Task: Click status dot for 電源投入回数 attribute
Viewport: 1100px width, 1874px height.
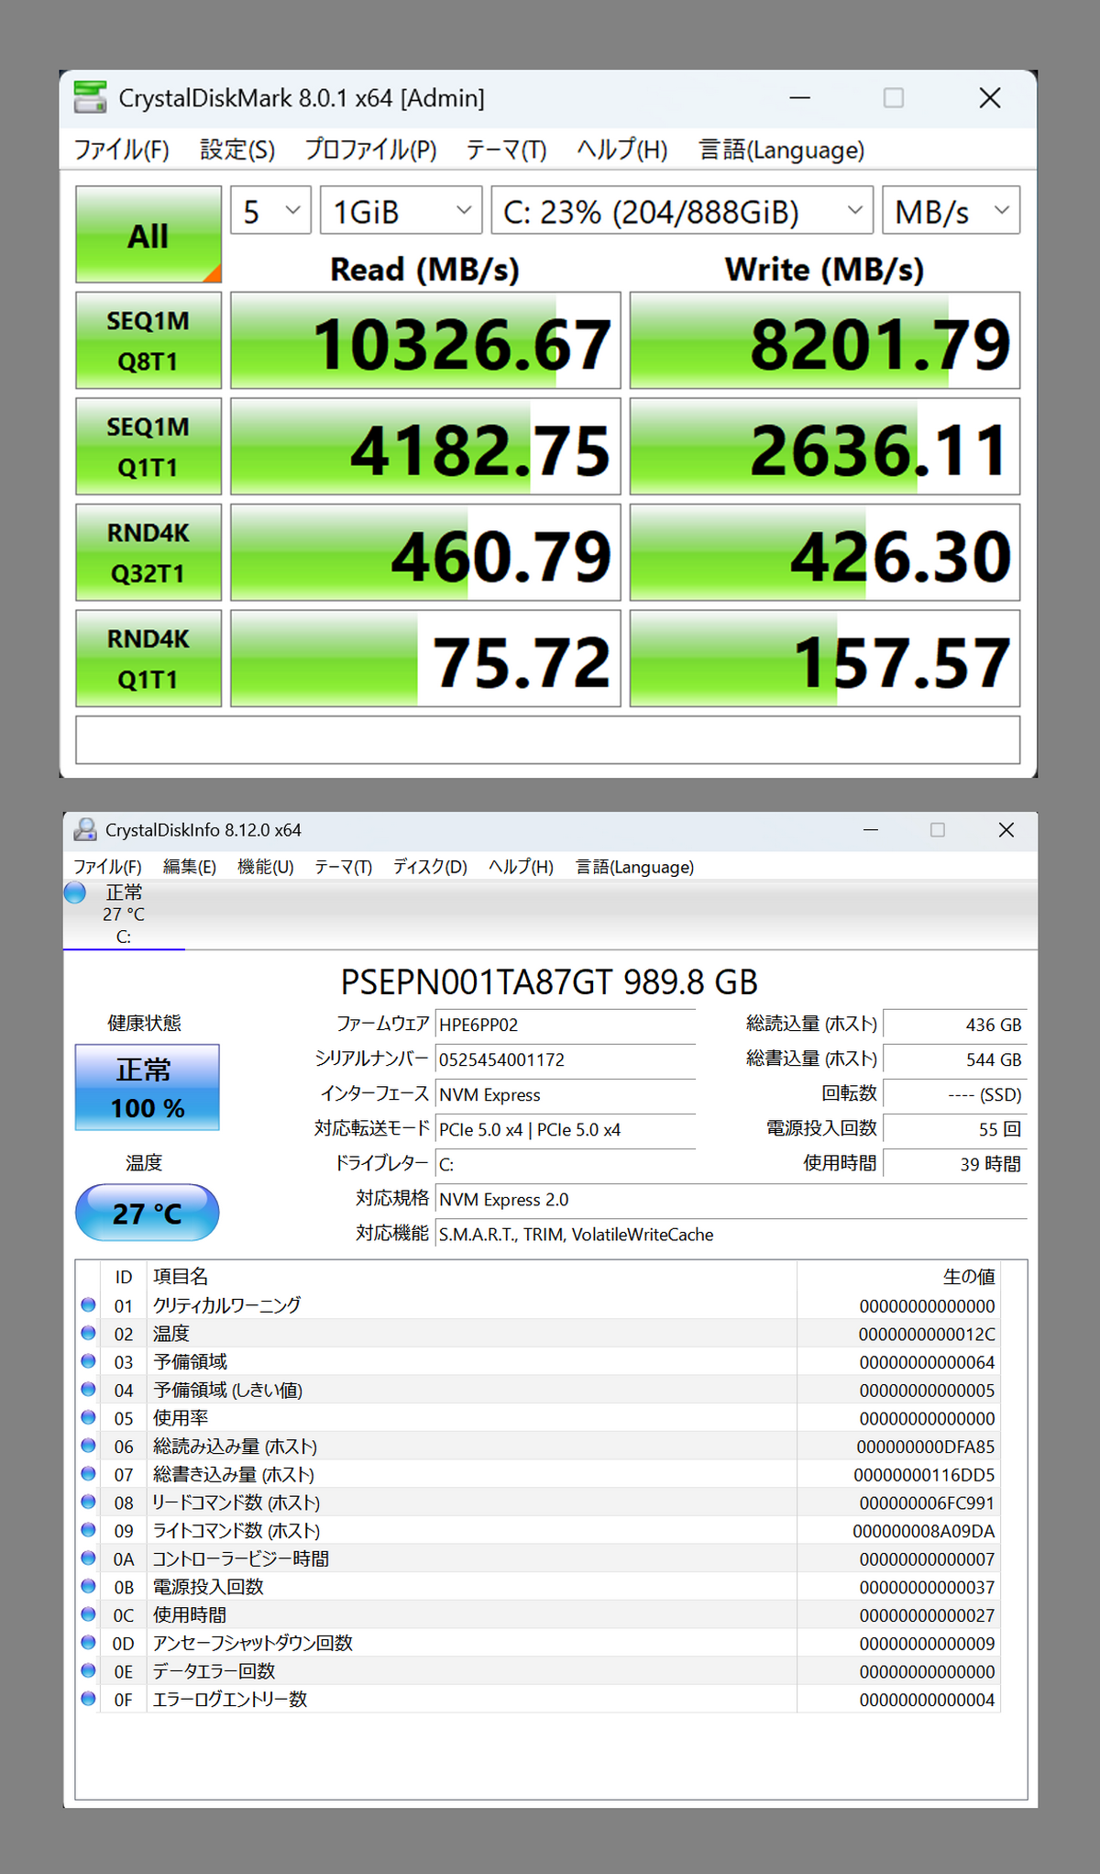Action: [x=88, y=1585]
